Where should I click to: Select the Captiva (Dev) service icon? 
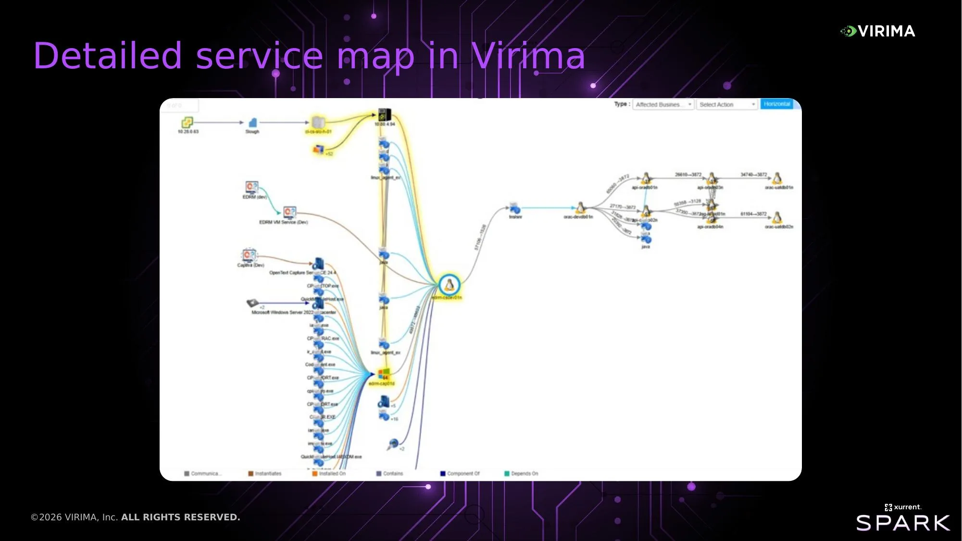coord(249,255)
